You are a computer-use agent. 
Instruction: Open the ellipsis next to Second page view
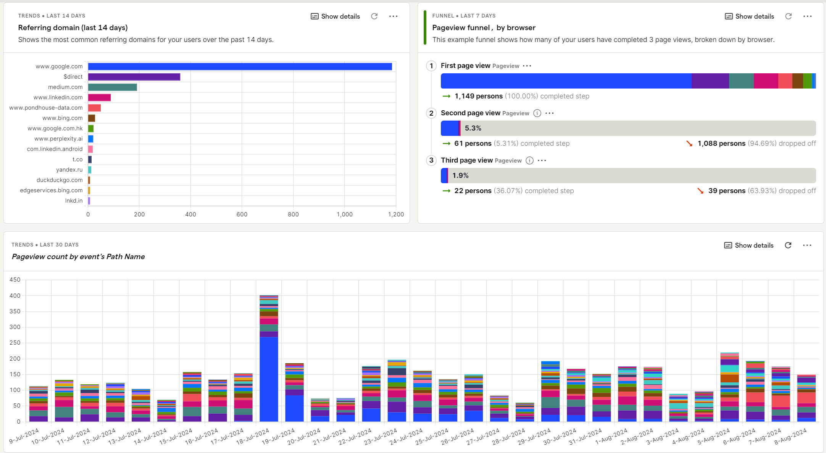[549, 113]
